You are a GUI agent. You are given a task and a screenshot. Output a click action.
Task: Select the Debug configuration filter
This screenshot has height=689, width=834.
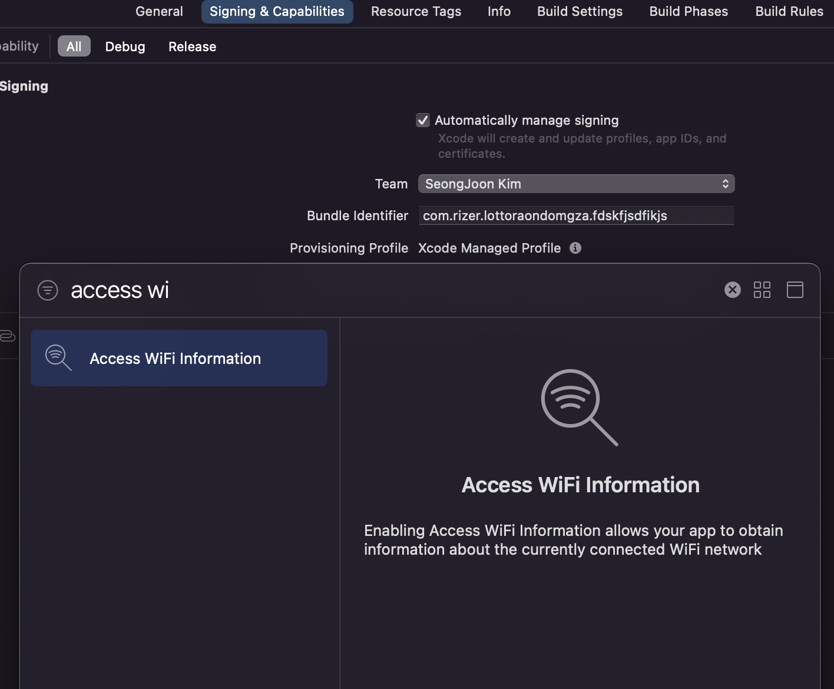point(125,46)
